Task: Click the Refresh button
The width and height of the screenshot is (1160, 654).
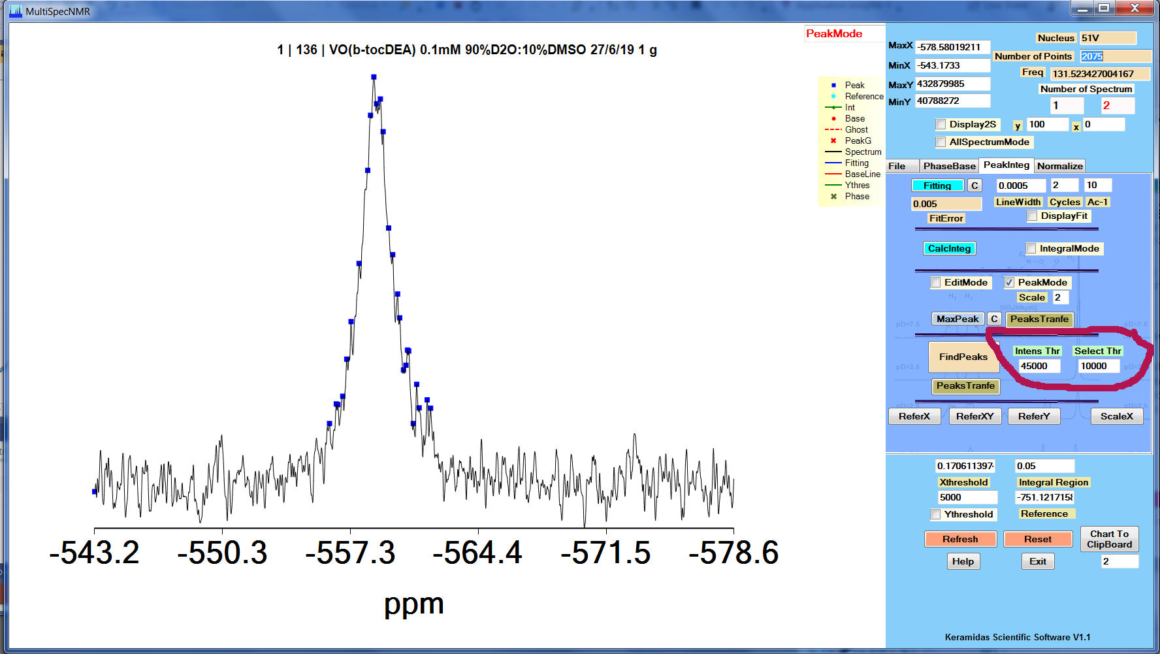Action: pyautogui.click(x=960, y=539)
